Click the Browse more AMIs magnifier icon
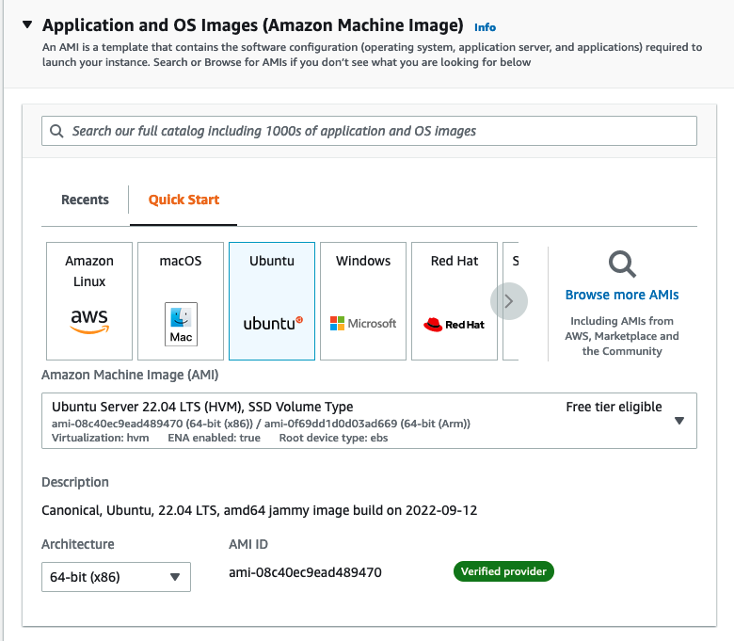This screenshot has height=641, width=734. pos(622,264)
